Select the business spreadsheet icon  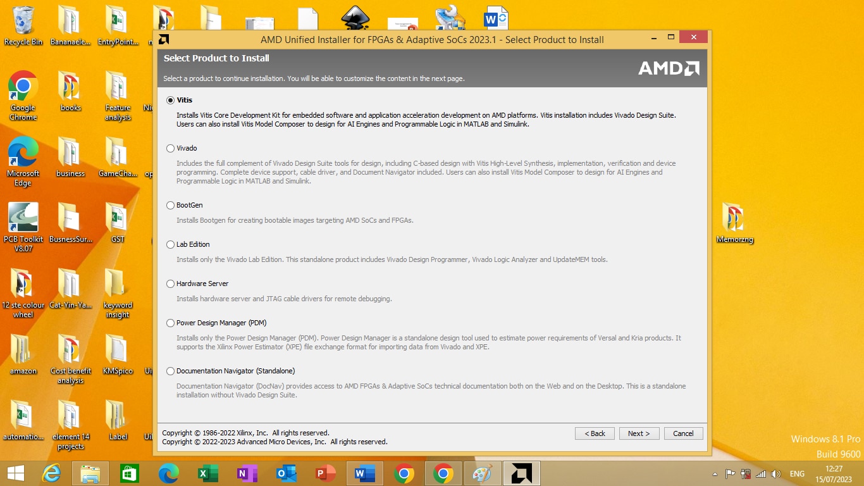70,158
